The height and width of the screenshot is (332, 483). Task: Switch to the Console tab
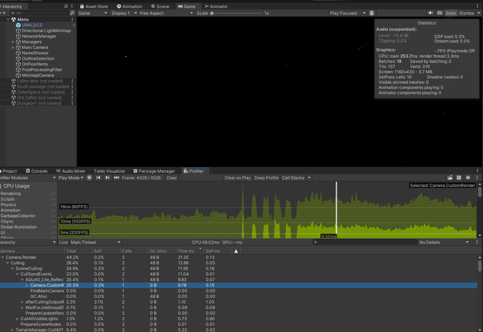pyautogui.click(x=37, y=171)
